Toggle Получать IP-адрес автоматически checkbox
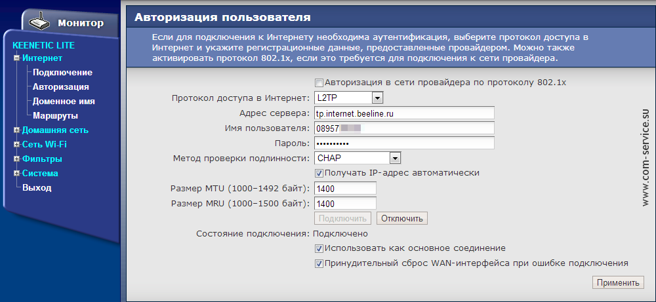 [319, 173]
